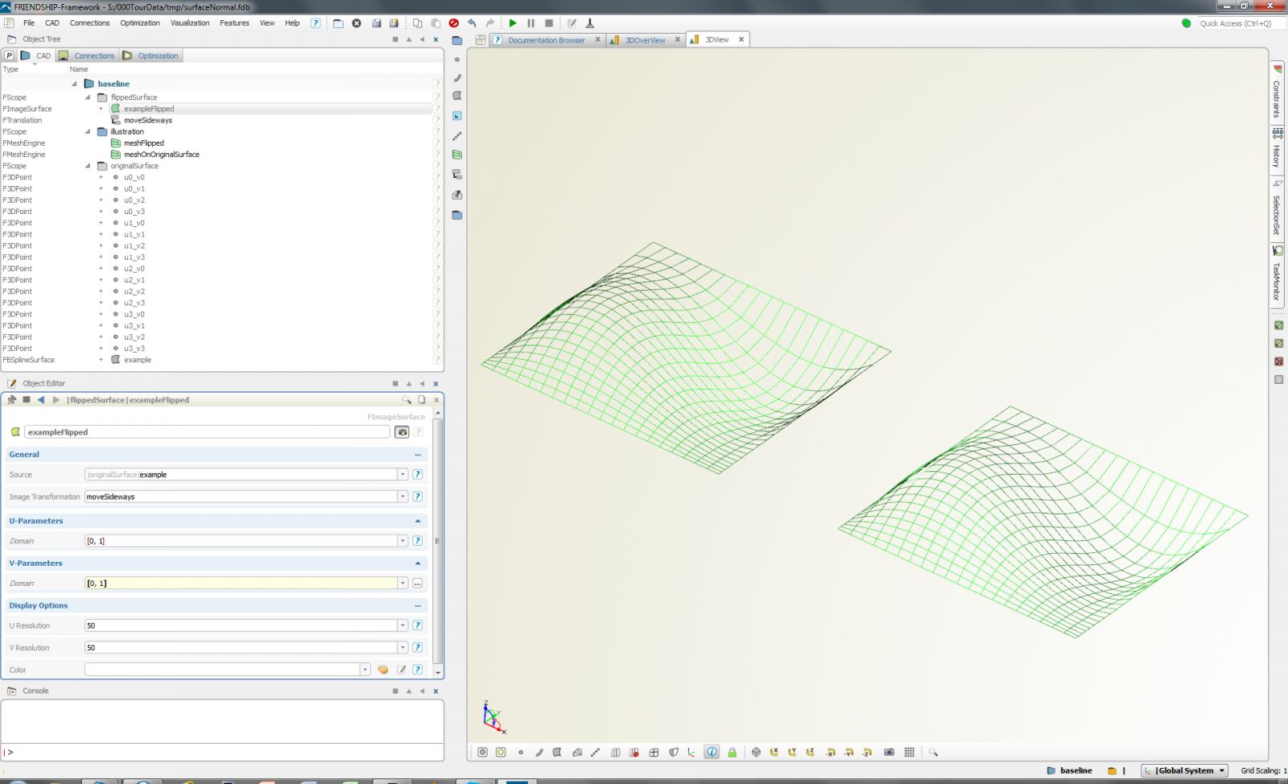Toggle the coordinate axes display icon
The width and height of the screenshot is (1288, 784).
691,752
